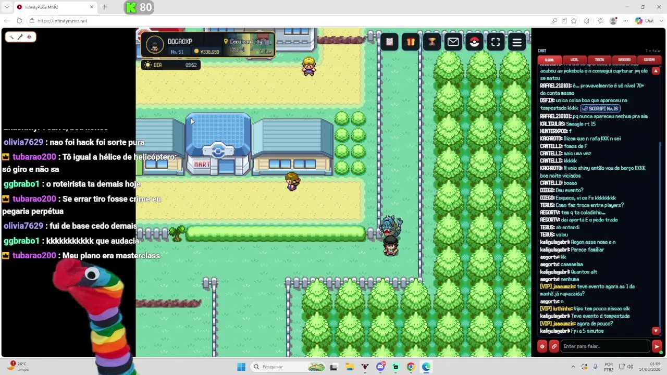Open the hamburger main menu in game

click(x=517, y=42)
